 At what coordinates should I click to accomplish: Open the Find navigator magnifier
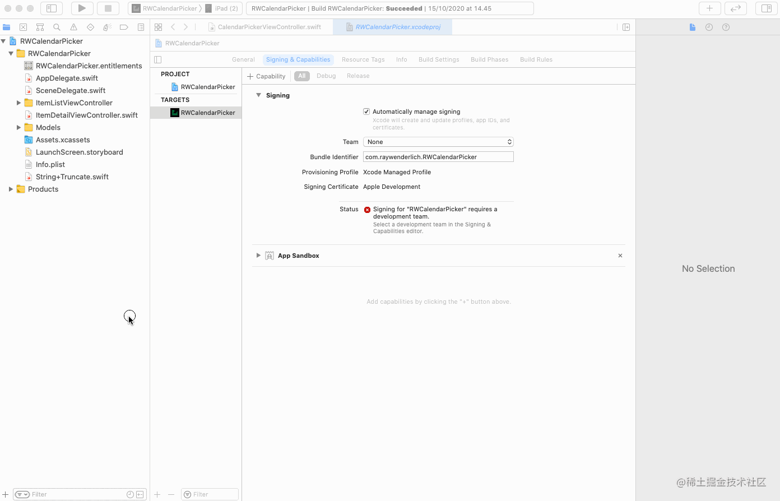click(57, 27)
